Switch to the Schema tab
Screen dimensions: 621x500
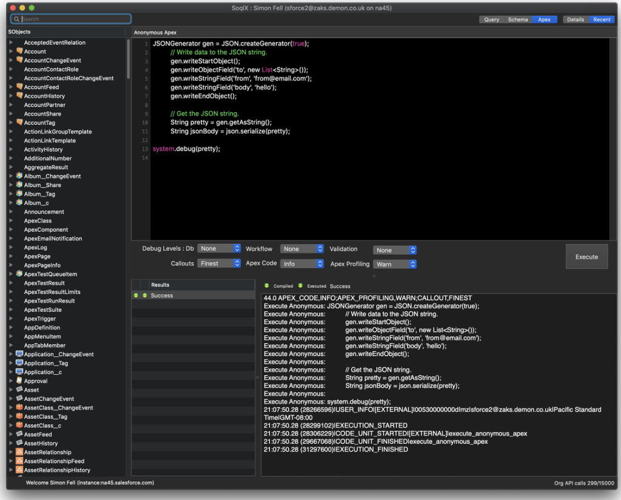tap(518, 19)
